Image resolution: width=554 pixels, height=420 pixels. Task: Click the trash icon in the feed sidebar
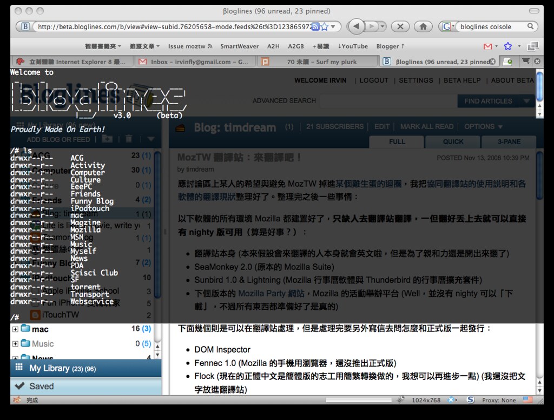click(128, 139)
